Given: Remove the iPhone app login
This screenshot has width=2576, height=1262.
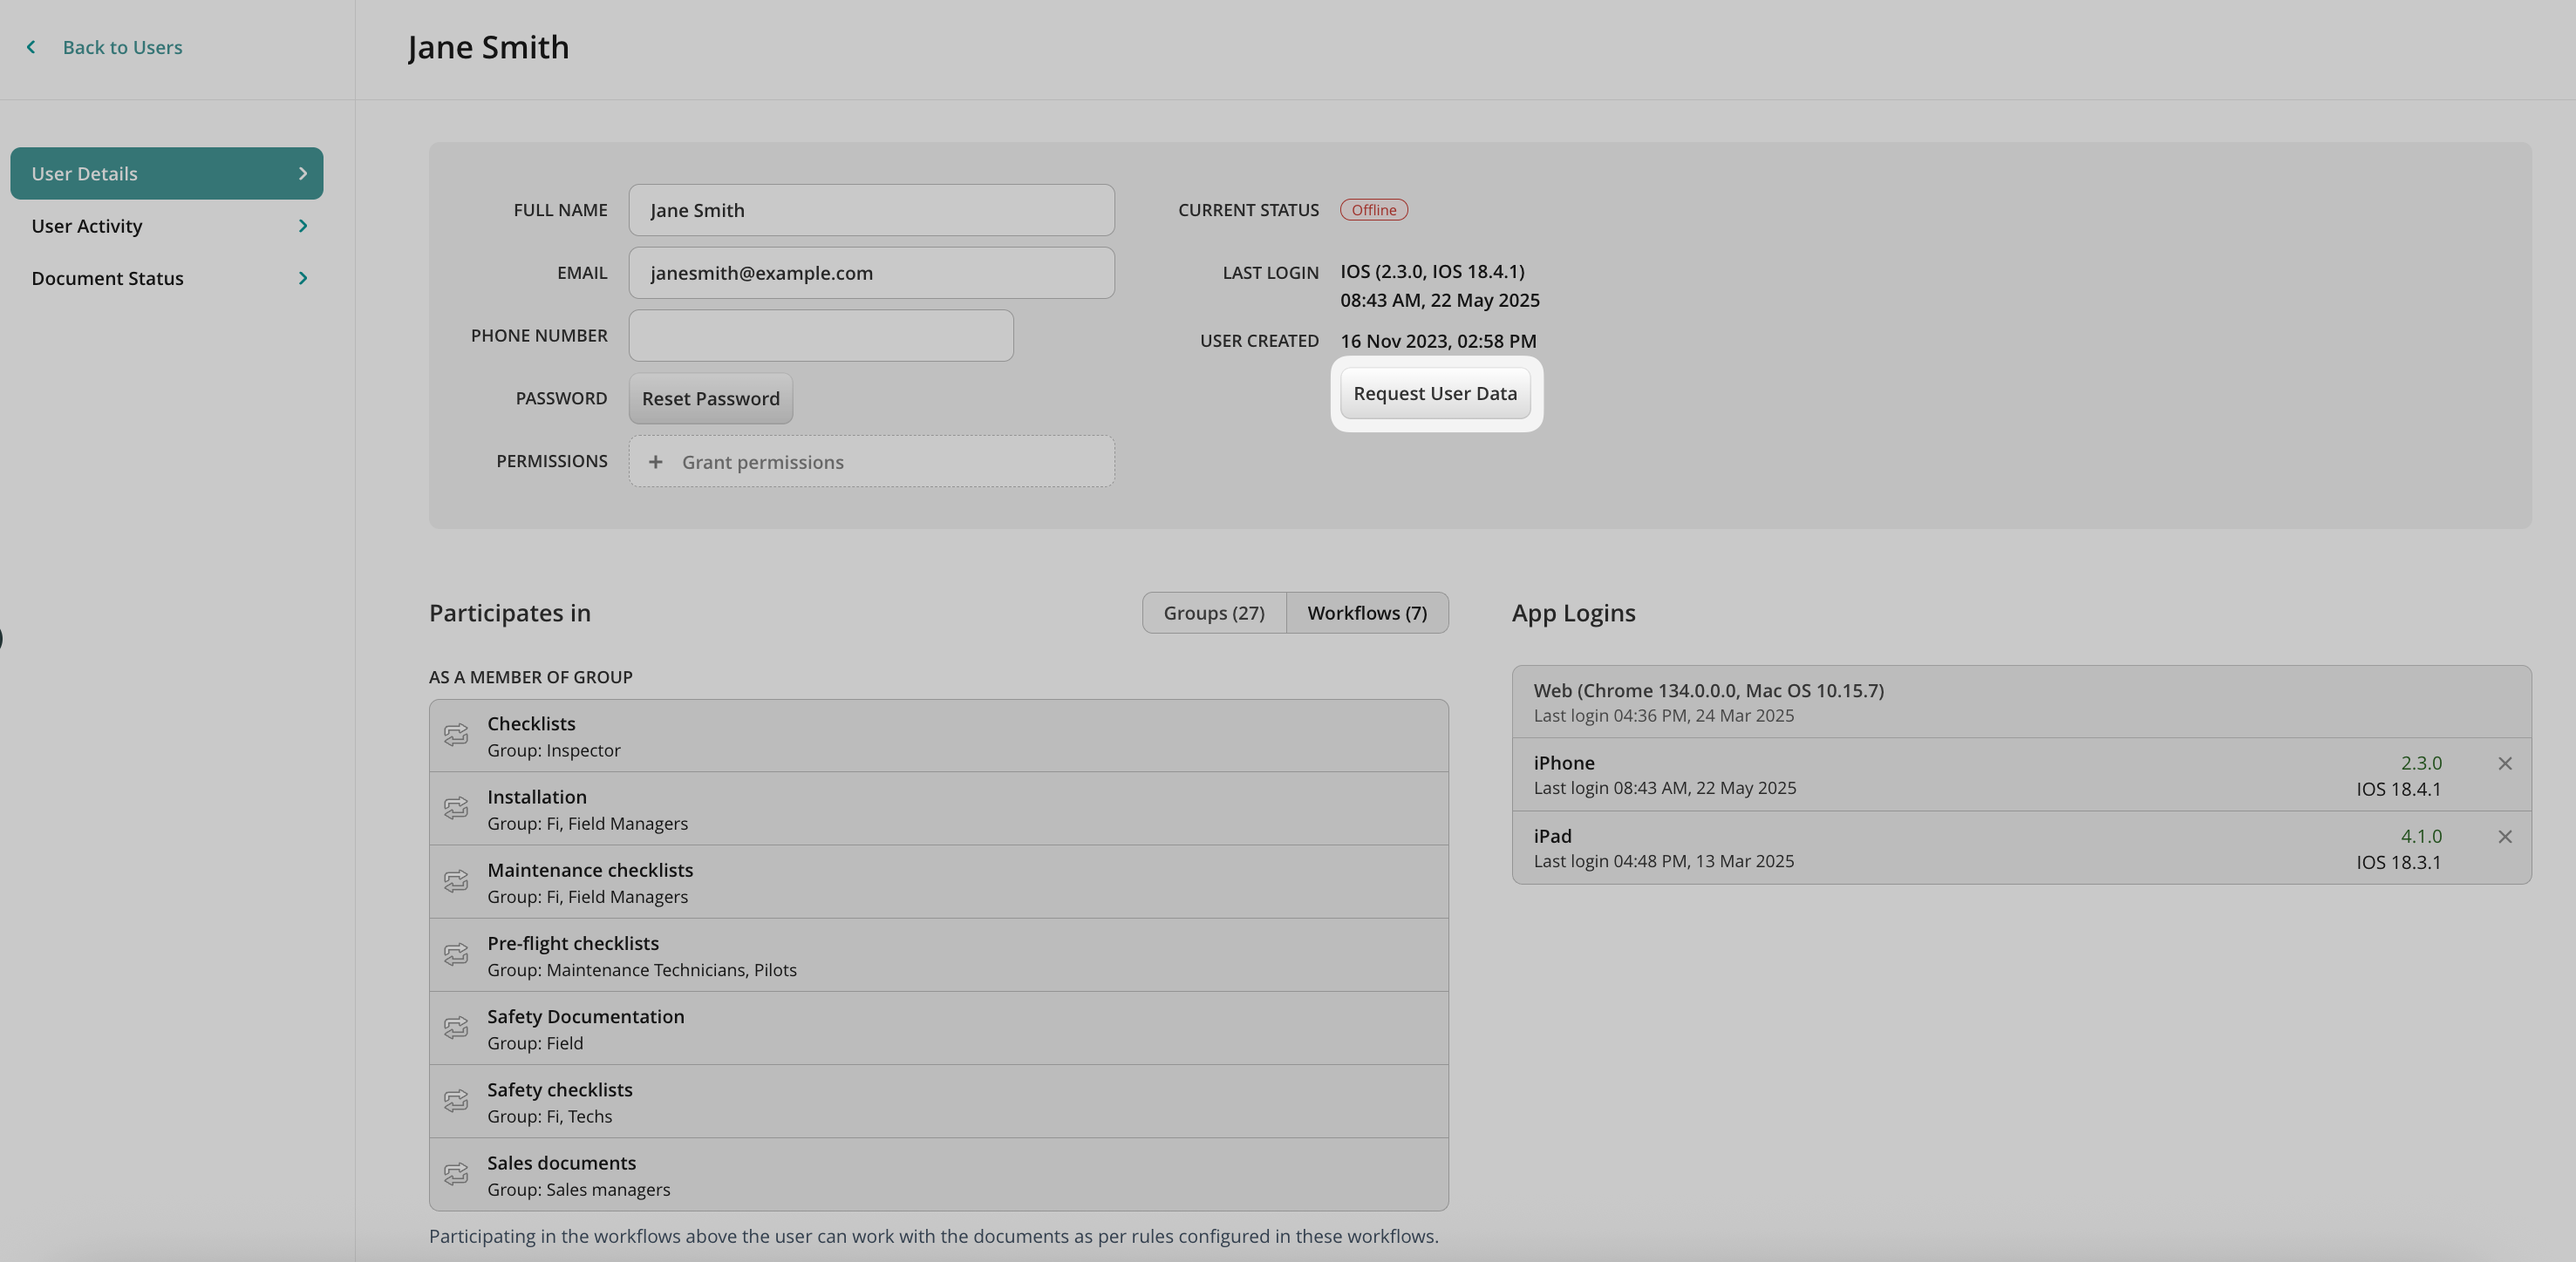Looking at the screenshot, I should pos(2504,764).
